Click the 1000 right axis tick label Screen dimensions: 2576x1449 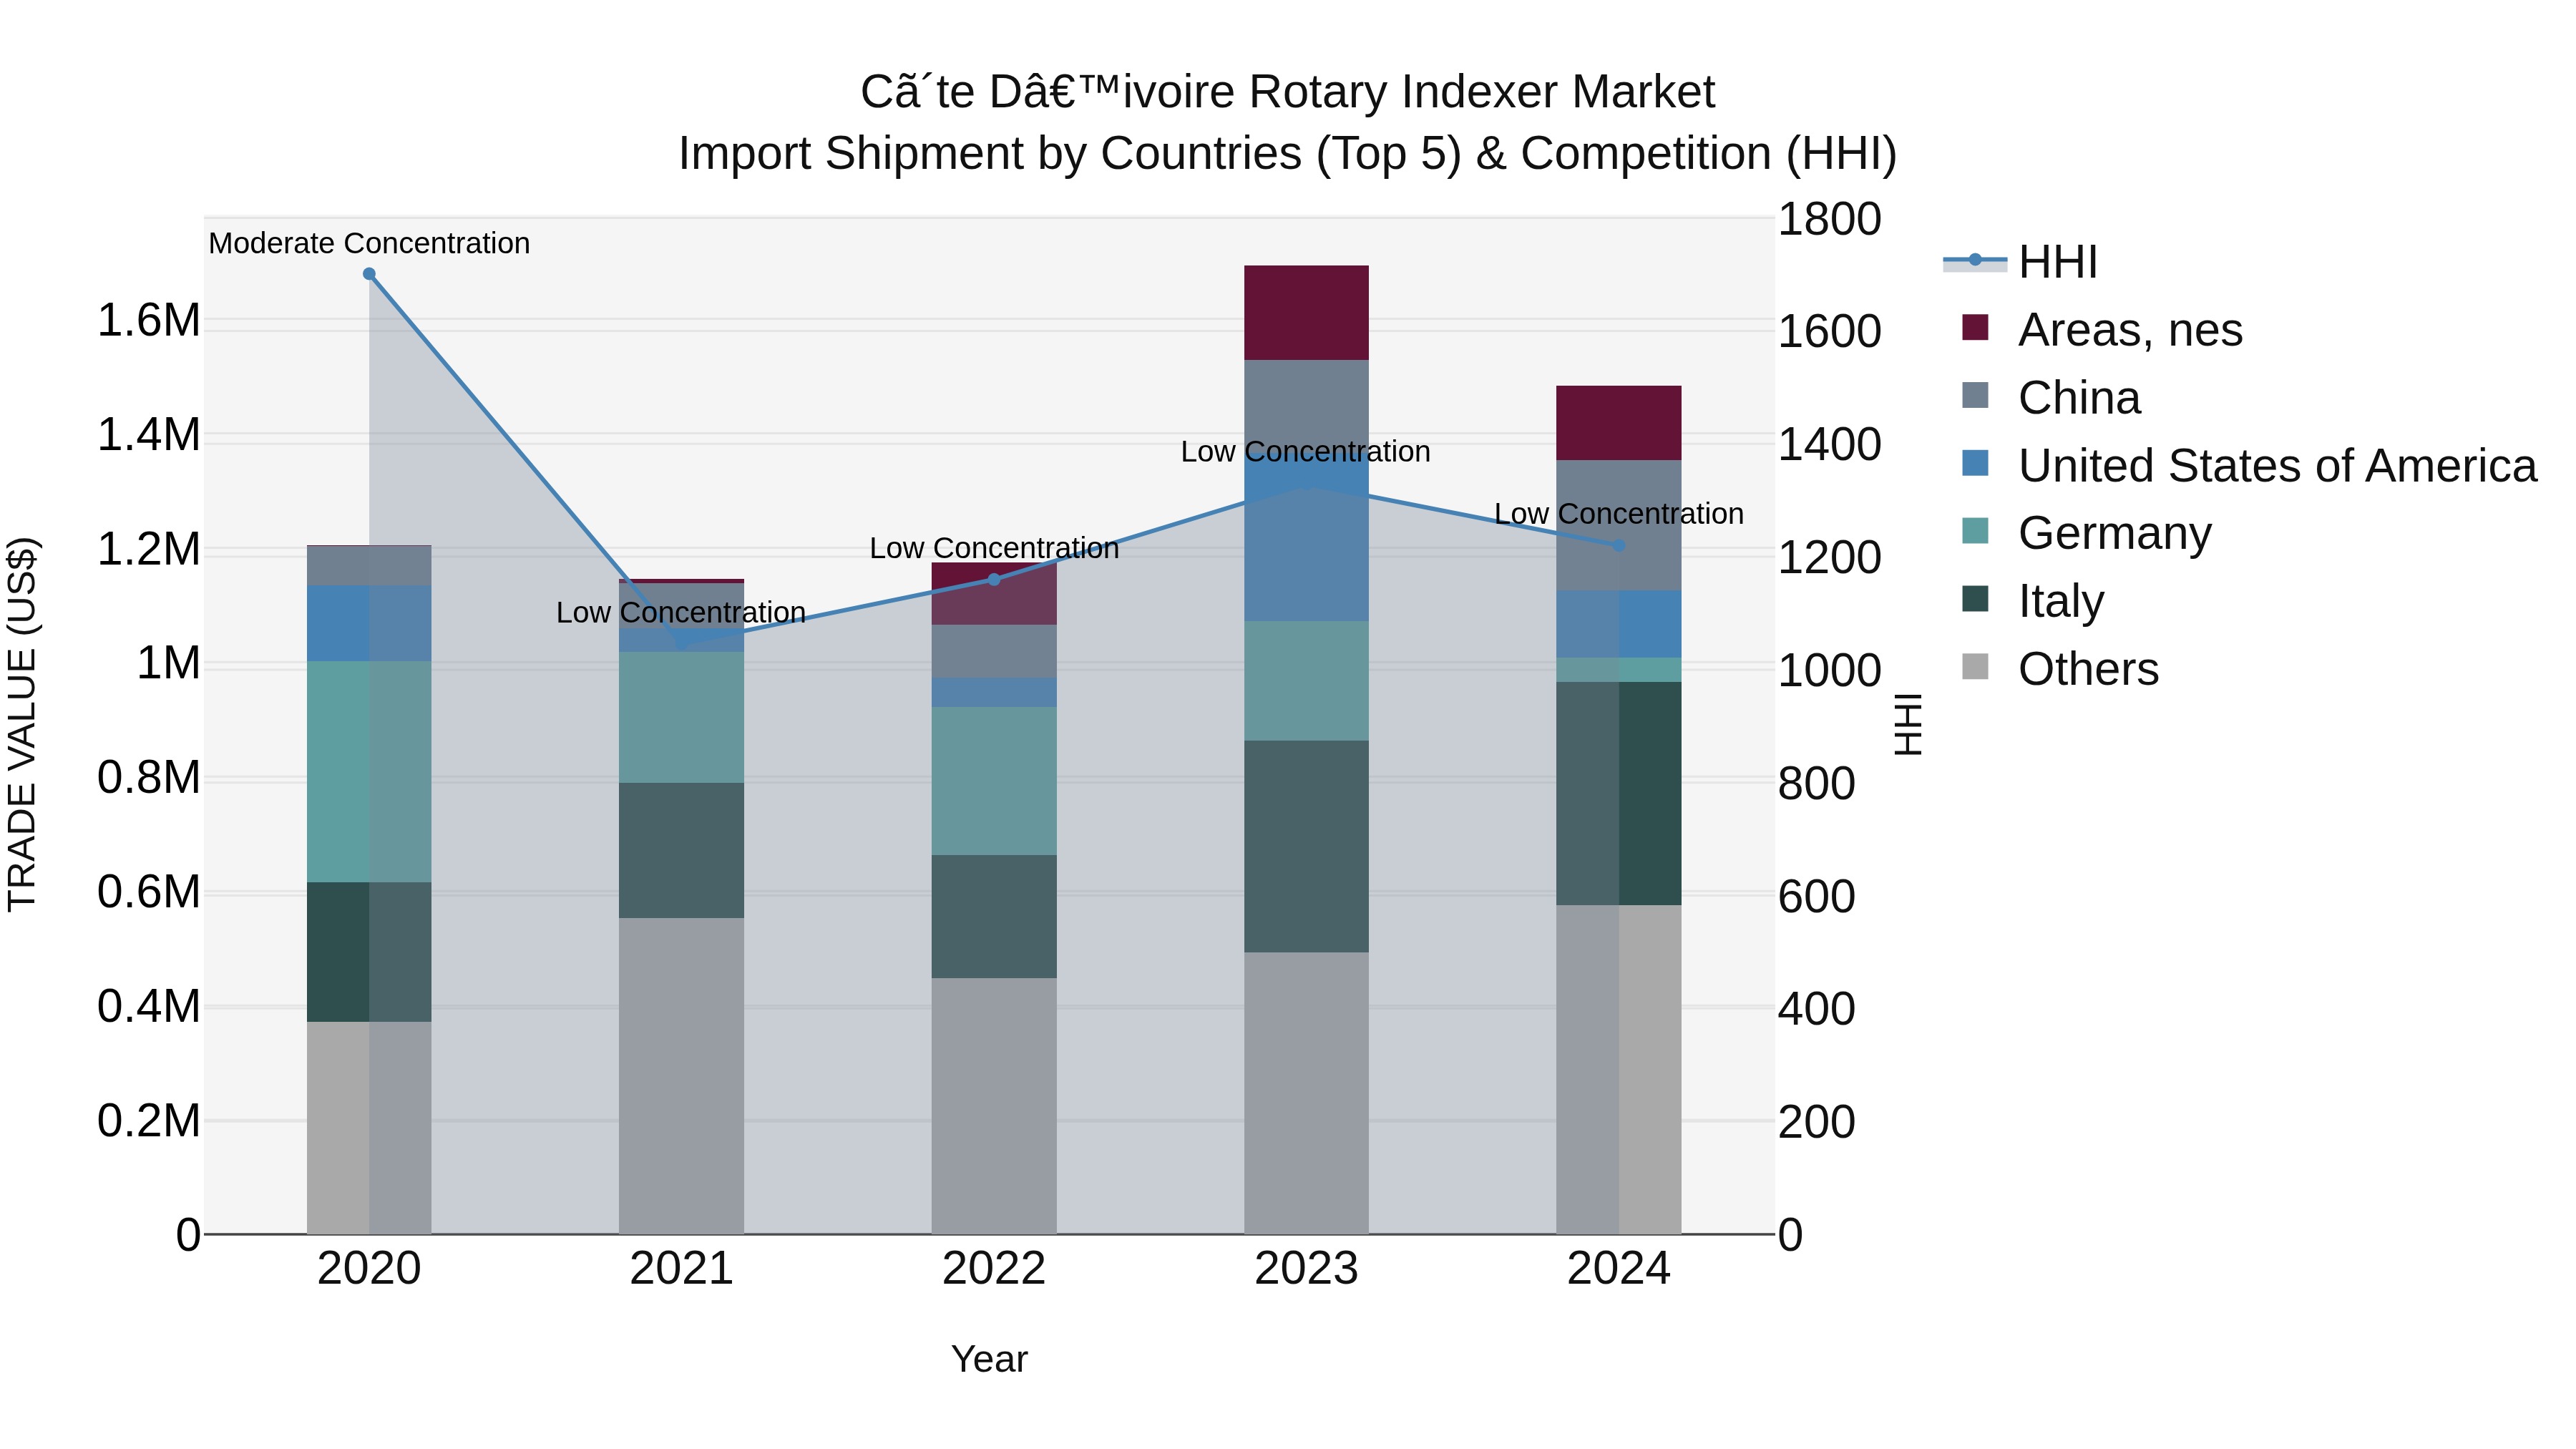[x=1830, y=670]
